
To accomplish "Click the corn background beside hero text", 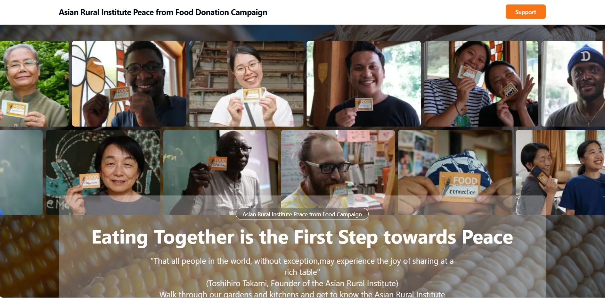I will (29, 256).
